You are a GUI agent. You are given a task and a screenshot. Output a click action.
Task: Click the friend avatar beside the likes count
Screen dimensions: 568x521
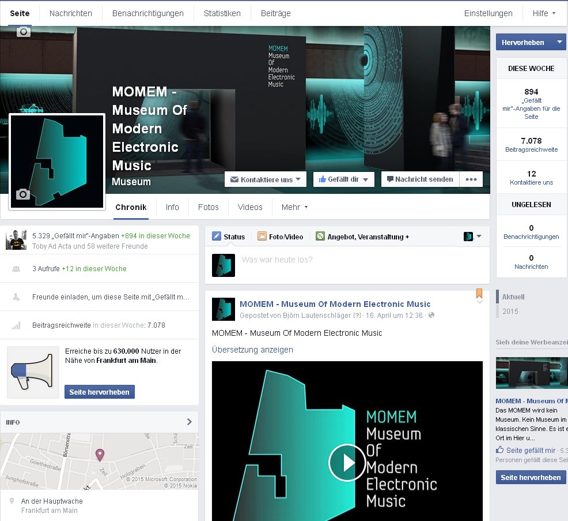(x=16, y=240)
